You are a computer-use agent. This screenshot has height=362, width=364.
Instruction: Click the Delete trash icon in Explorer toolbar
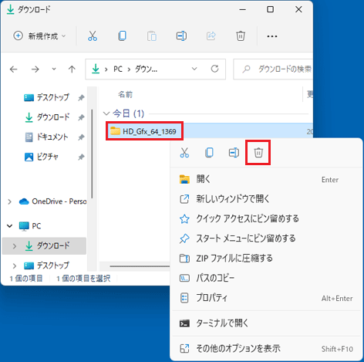coord(241,36)
